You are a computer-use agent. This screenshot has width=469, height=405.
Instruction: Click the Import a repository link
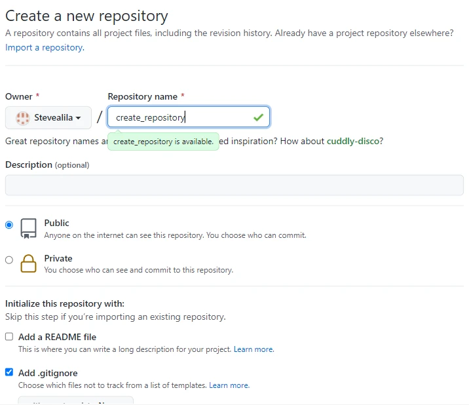pyautogui.click(x=44, y=48)
